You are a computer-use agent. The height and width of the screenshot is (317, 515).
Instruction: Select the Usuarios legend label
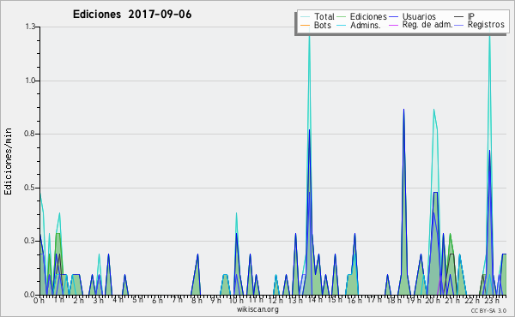coord(419,16)
